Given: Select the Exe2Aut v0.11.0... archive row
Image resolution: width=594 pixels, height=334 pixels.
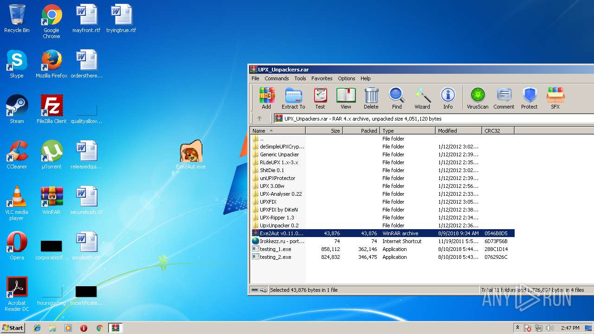Looking at the screenshot, I should pyautogui.click(x=382, y=233).
